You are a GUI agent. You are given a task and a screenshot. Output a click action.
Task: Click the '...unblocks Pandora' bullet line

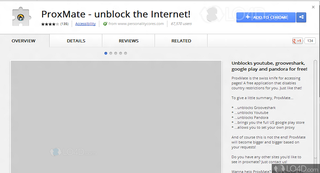[250, 118]
